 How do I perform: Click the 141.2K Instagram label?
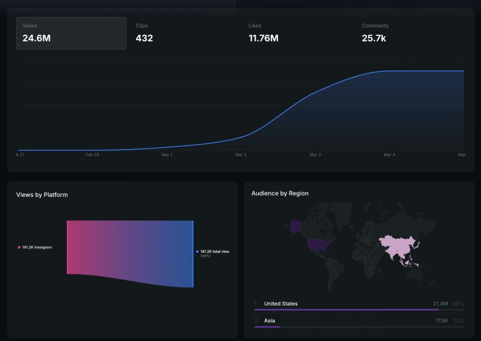(37, 247)
